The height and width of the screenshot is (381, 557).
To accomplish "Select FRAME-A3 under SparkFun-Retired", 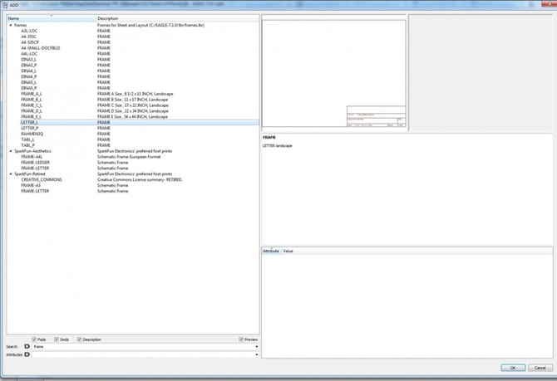I will (31, 185).
